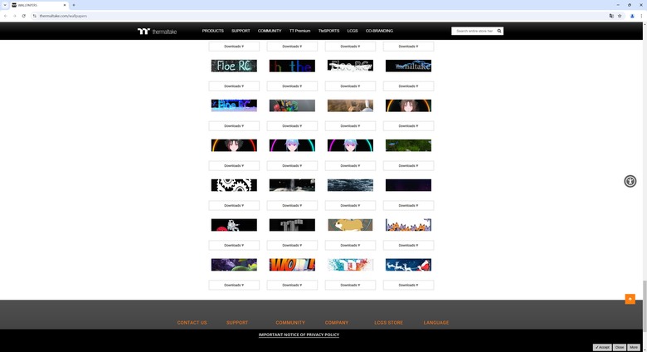Screen dimensions: 647x352
Task: Open the blue glitch Floe RC wallpaper thumbnail
Action: point(234,105)
